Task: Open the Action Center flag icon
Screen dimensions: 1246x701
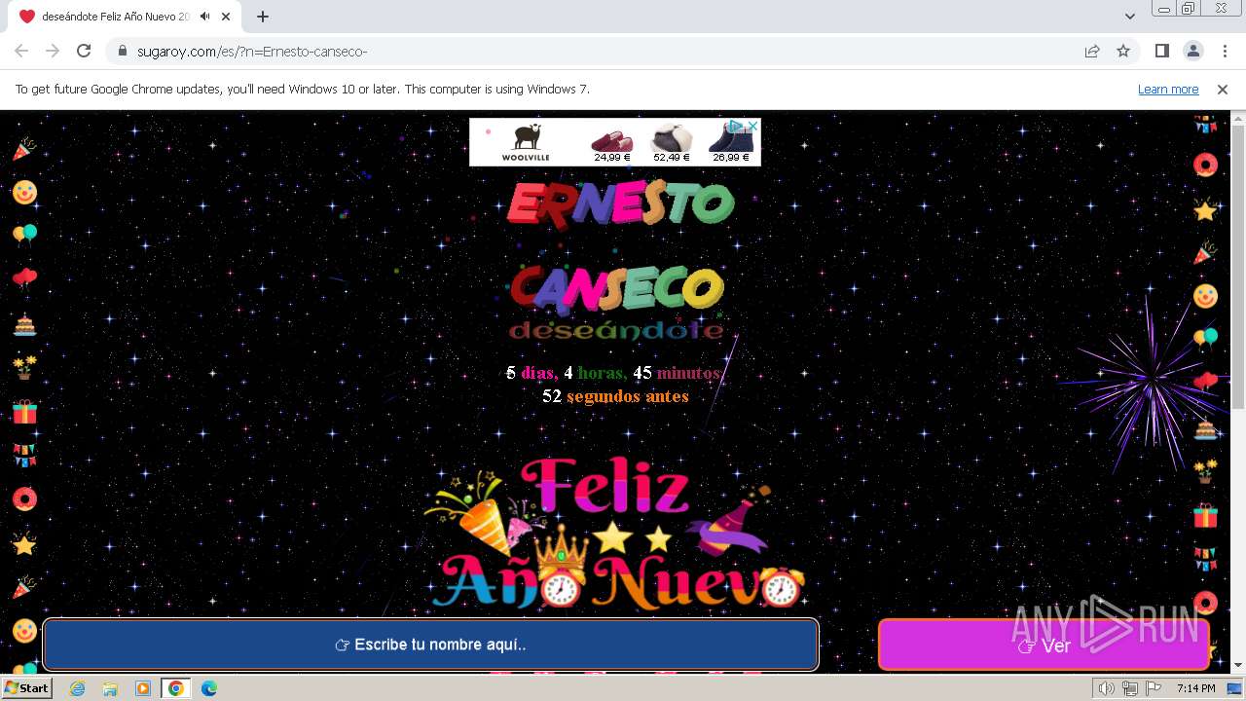Action: point(1152,688)
